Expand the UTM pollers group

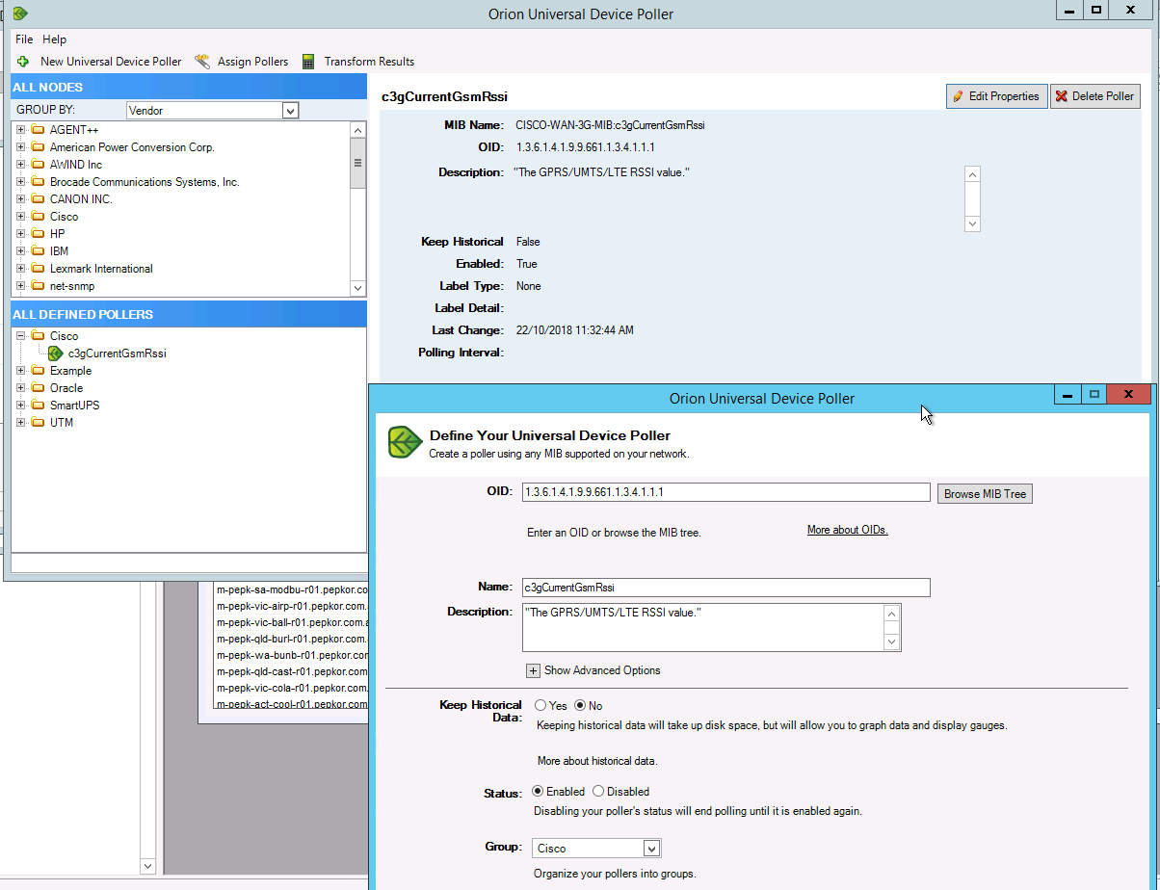point(20,423)
